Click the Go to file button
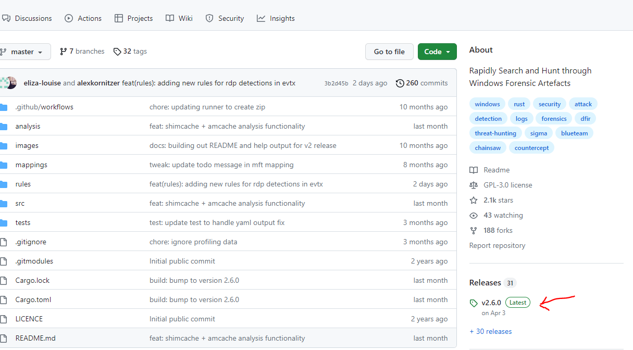Image resolution: width=633 pixels, height=350 pixels. (x=389, y=52)
